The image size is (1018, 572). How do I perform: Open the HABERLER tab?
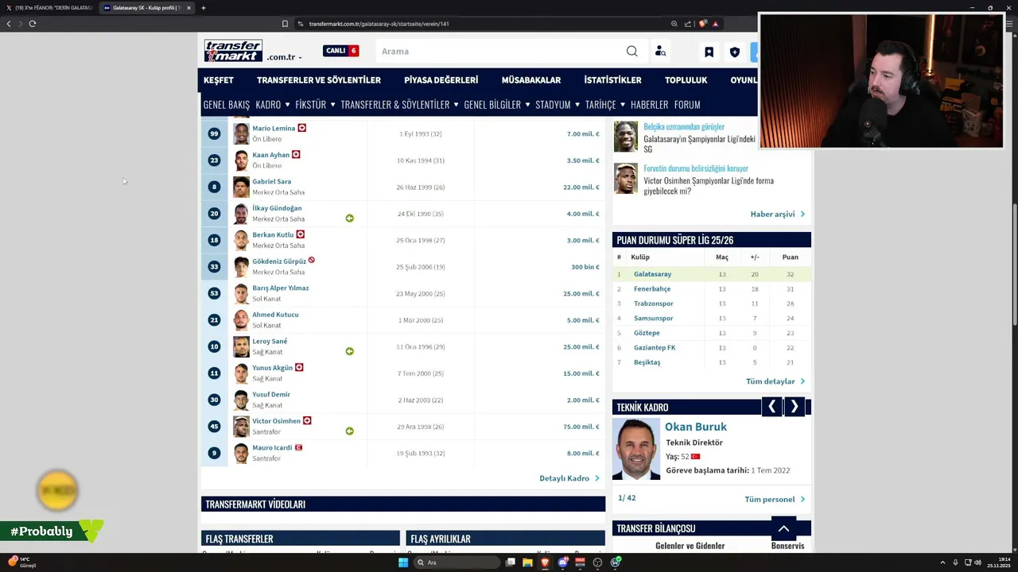coord(649,104)
